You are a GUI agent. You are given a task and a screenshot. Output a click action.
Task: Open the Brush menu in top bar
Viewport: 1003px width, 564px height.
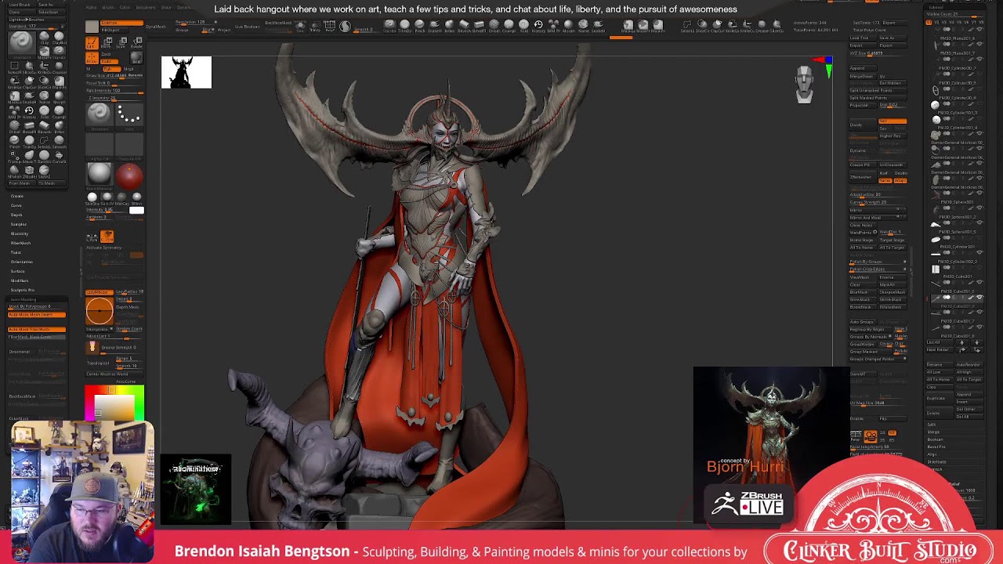108,8
